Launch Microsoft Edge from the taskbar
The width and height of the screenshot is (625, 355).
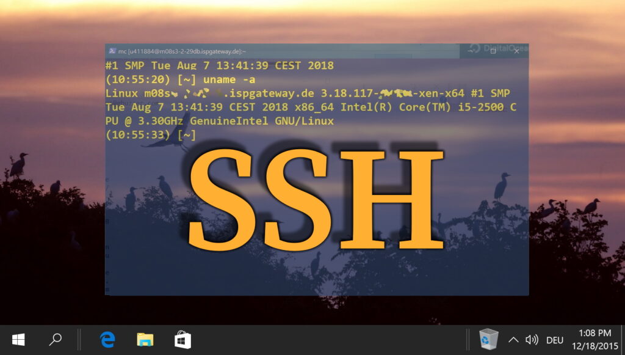tap(107, 339)
